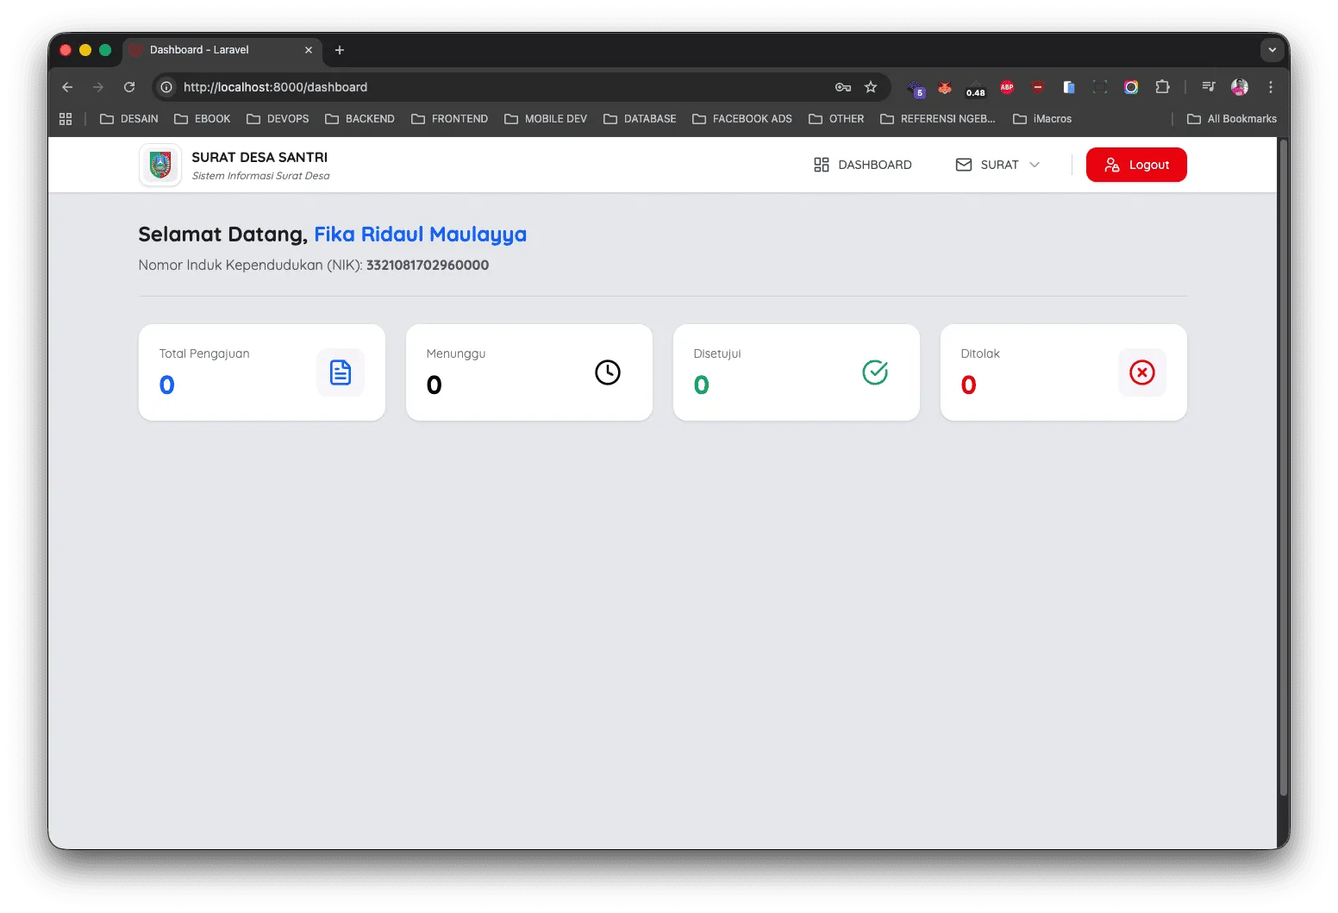
Task: Open a new browser tab
Action: coord(340,50)
